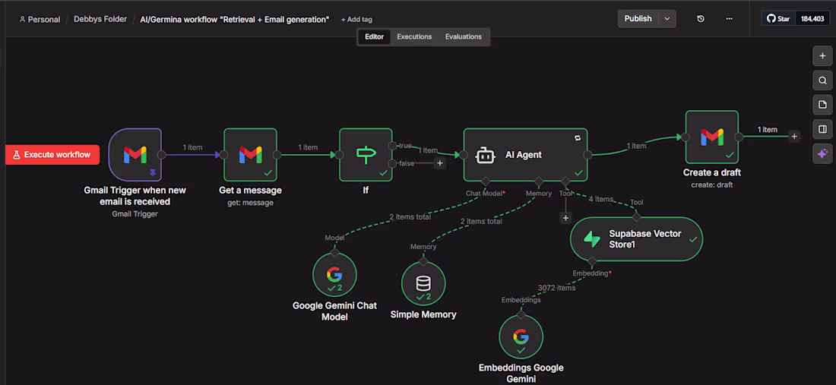836x385 pixels.
Task: Click the workflow name "Retrieval + Email generation"
Action: pyautogui.click(x=235, y=19)
